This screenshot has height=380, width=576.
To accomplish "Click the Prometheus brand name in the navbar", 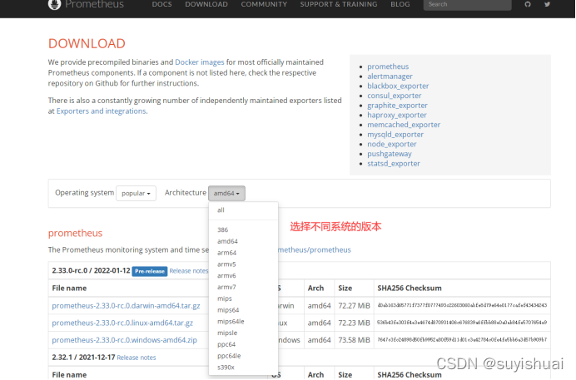I will point(94,4).
